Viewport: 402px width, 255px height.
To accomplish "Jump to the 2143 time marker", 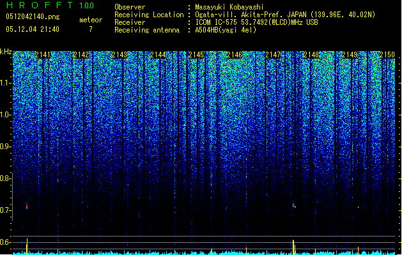I will [120, 55].
